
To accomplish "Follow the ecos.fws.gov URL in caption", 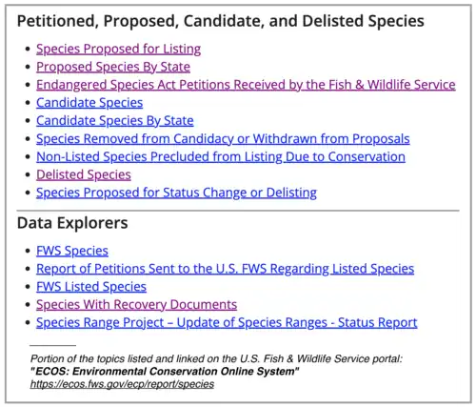I will (122, 384).
